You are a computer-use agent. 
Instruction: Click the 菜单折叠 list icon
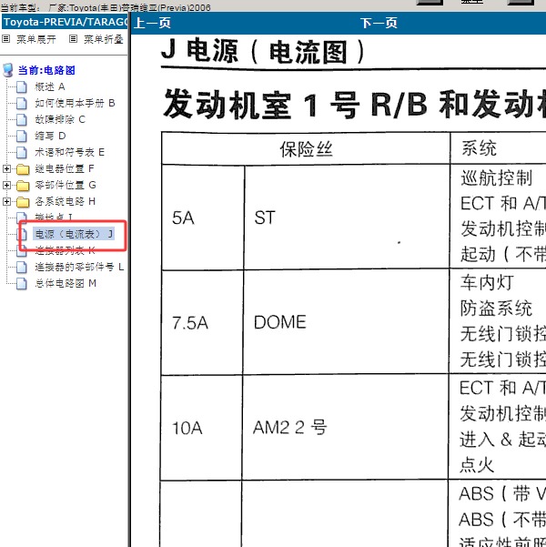pyautogui.click(x=73, y=39)
